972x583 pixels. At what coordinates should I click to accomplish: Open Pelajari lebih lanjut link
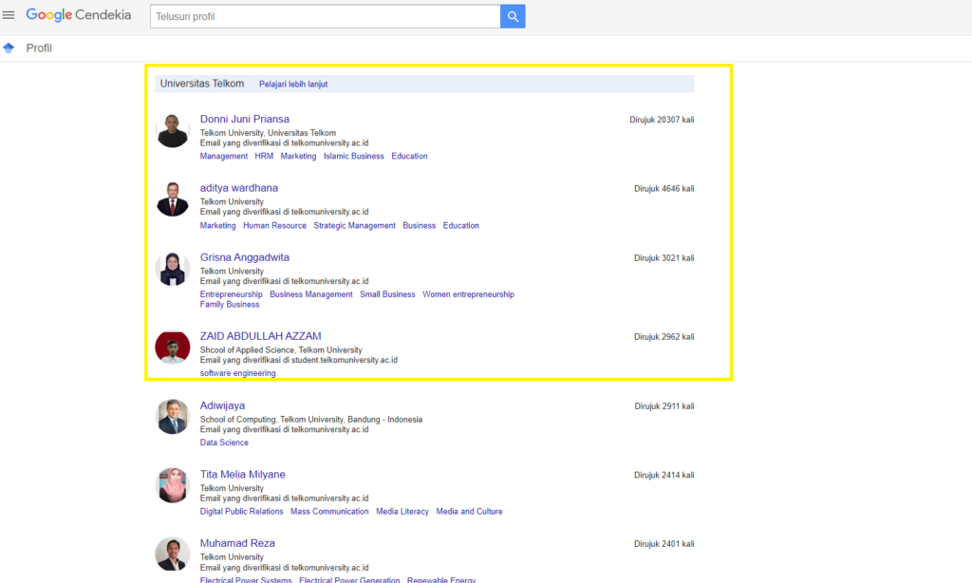pyautogui.click(x=293, y=85)
